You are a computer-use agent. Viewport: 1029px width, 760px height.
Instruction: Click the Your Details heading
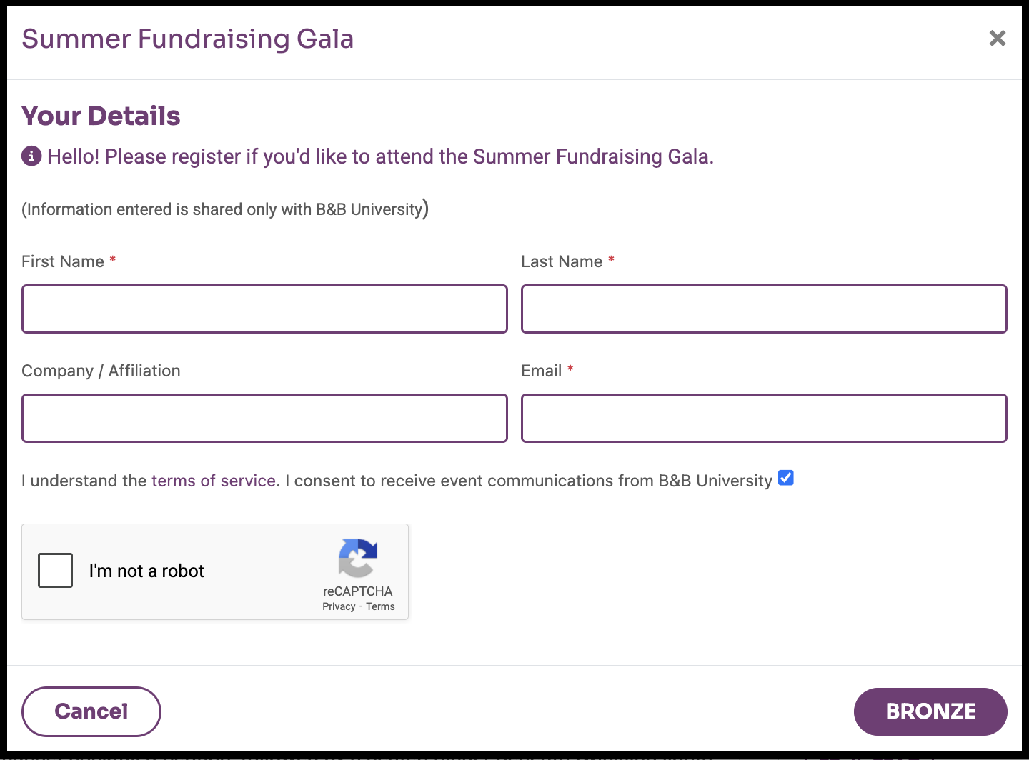[101, 116]
